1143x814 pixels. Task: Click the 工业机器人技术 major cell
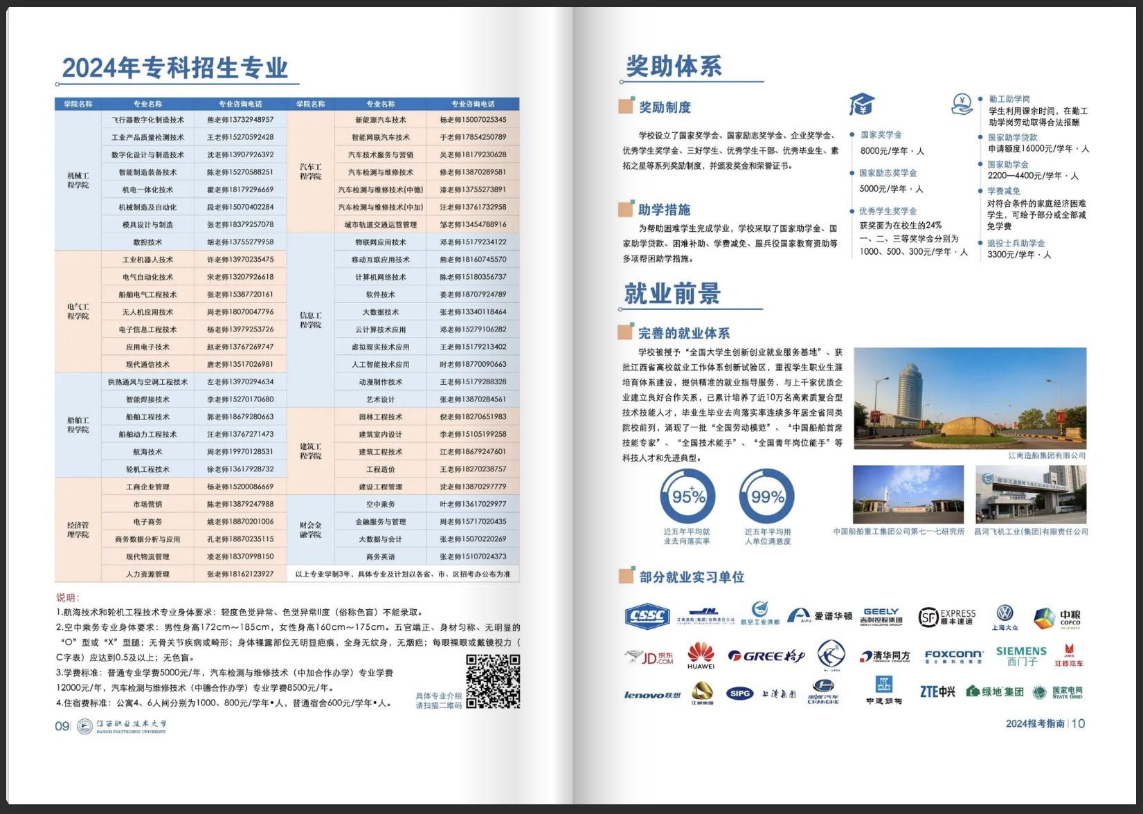click(147, 260)
